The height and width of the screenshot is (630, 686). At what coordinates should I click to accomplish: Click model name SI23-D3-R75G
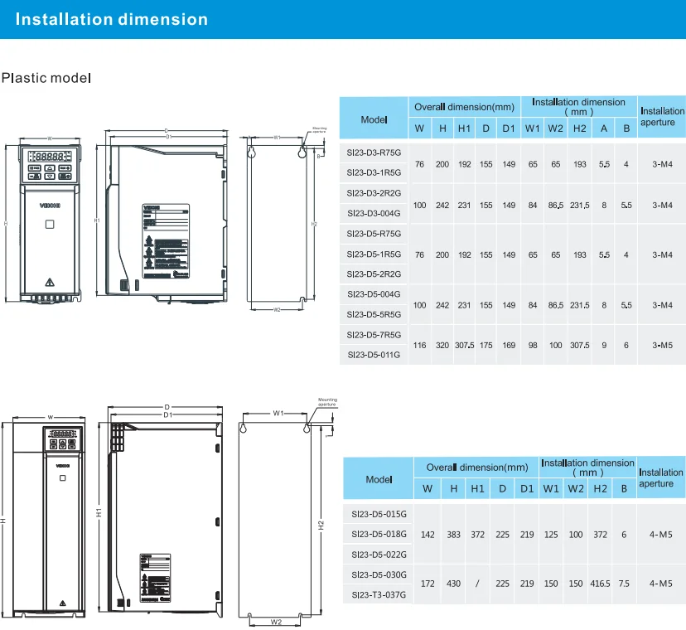point(374,153)
